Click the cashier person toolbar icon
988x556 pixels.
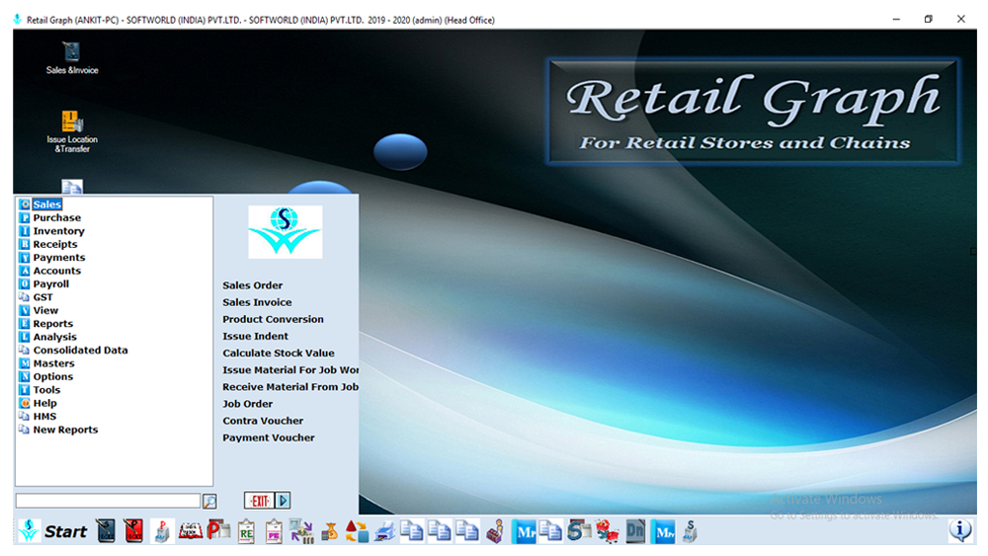(x=496, y=531)
